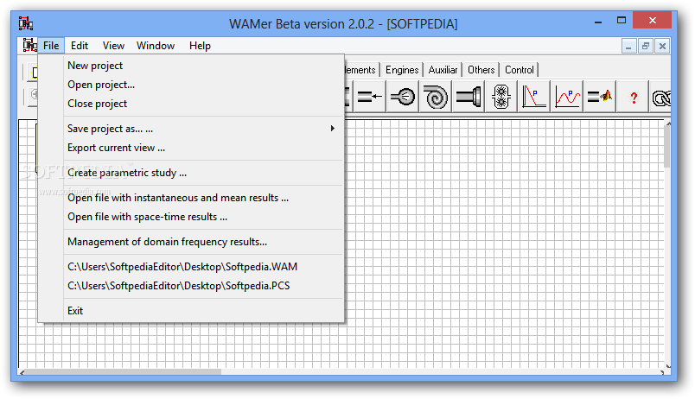Switch to the Others tab

(481, 70)
